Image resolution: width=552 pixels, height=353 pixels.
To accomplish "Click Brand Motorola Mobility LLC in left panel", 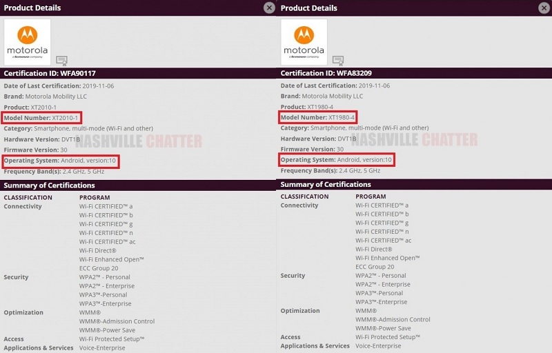I will pyautogui.click(x=45, y=97).
